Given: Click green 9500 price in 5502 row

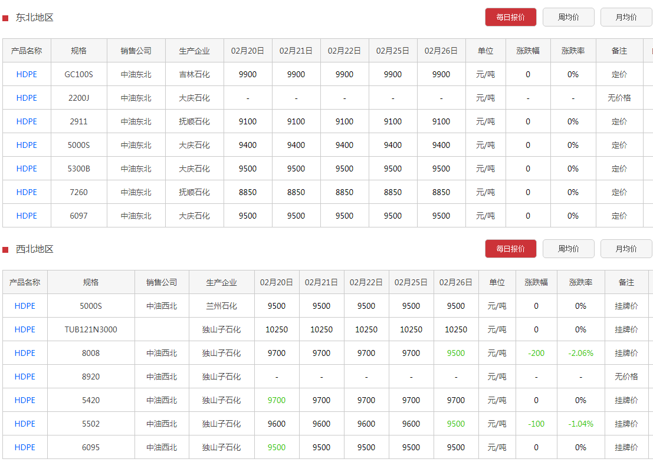Looking at the screenshot, I should tap(456, 424).
